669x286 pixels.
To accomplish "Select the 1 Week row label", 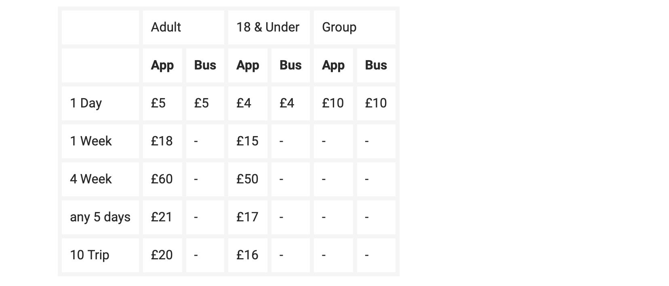I will pos(91,141).
